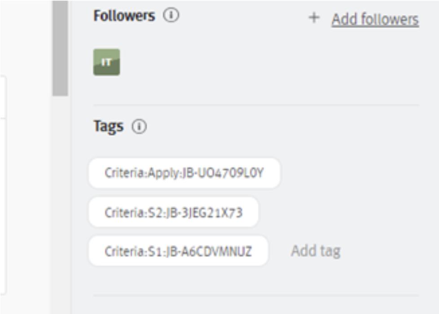Click the letters IT inside the avatar
Viewport: 439px width, 314px height.
(106, 62)
